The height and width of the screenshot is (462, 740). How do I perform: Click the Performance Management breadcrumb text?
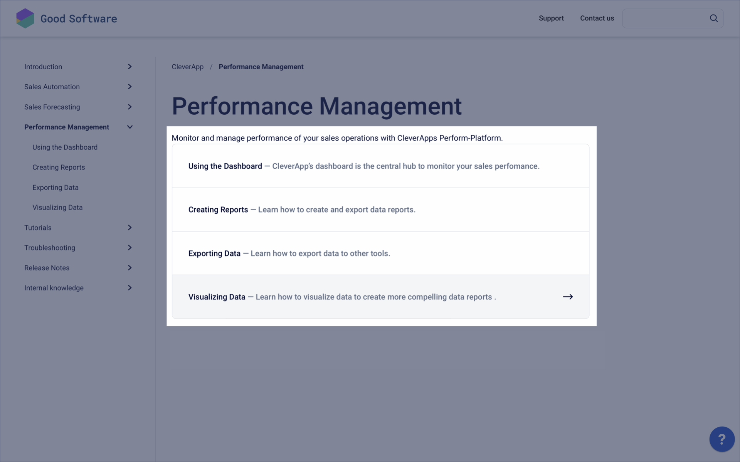[x=261, y=67]
